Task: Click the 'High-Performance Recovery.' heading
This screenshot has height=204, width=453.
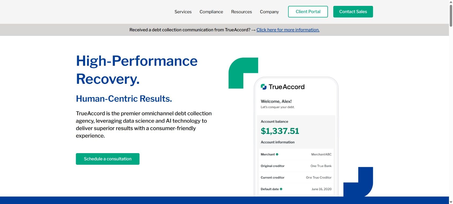Action: tap(137, 70)
